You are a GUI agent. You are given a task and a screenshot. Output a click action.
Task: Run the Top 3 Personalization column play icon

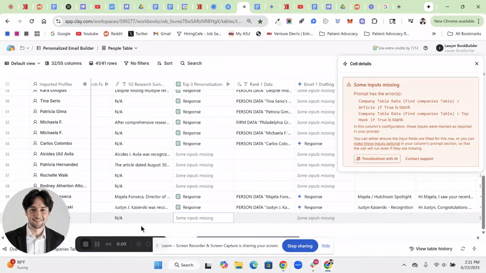tap(228, 84)
